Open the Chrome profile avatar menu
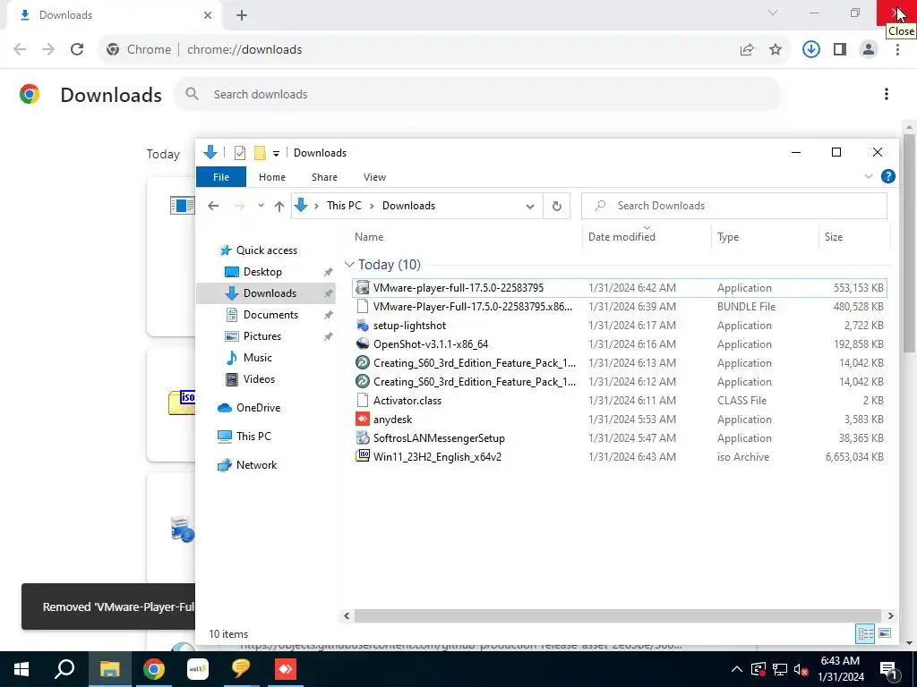Viewport: 917px width, 687px height. [x=869, y=50]
